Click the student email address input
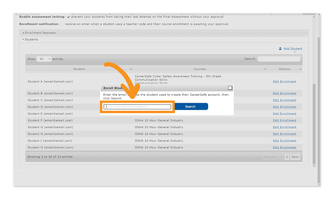The width and height of the screenshot is (333, 199). [137, 107]
